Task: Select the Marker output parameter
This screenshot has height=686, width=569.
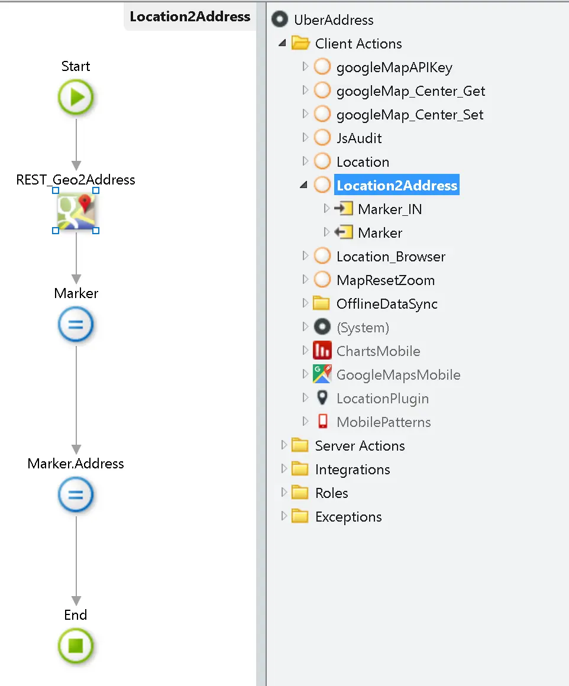Action: coord(381,232)
